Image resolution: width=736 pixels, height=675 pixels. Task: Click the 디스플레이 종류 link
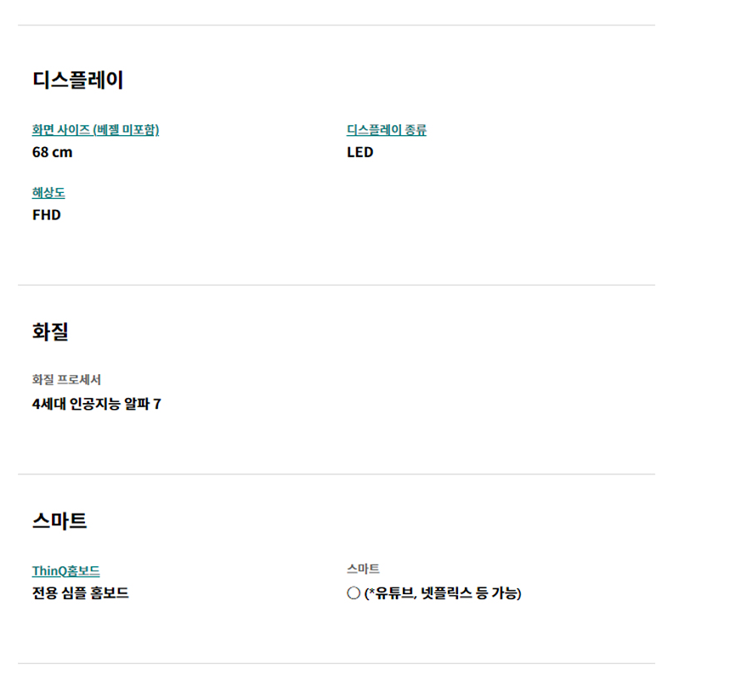pos(387,129)
